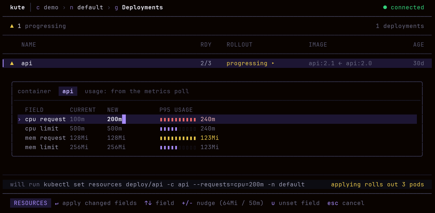The width and height of the screenshot is (435, 213).
Task: Click the yellow mem request usage bar
Action: point(178,138)
